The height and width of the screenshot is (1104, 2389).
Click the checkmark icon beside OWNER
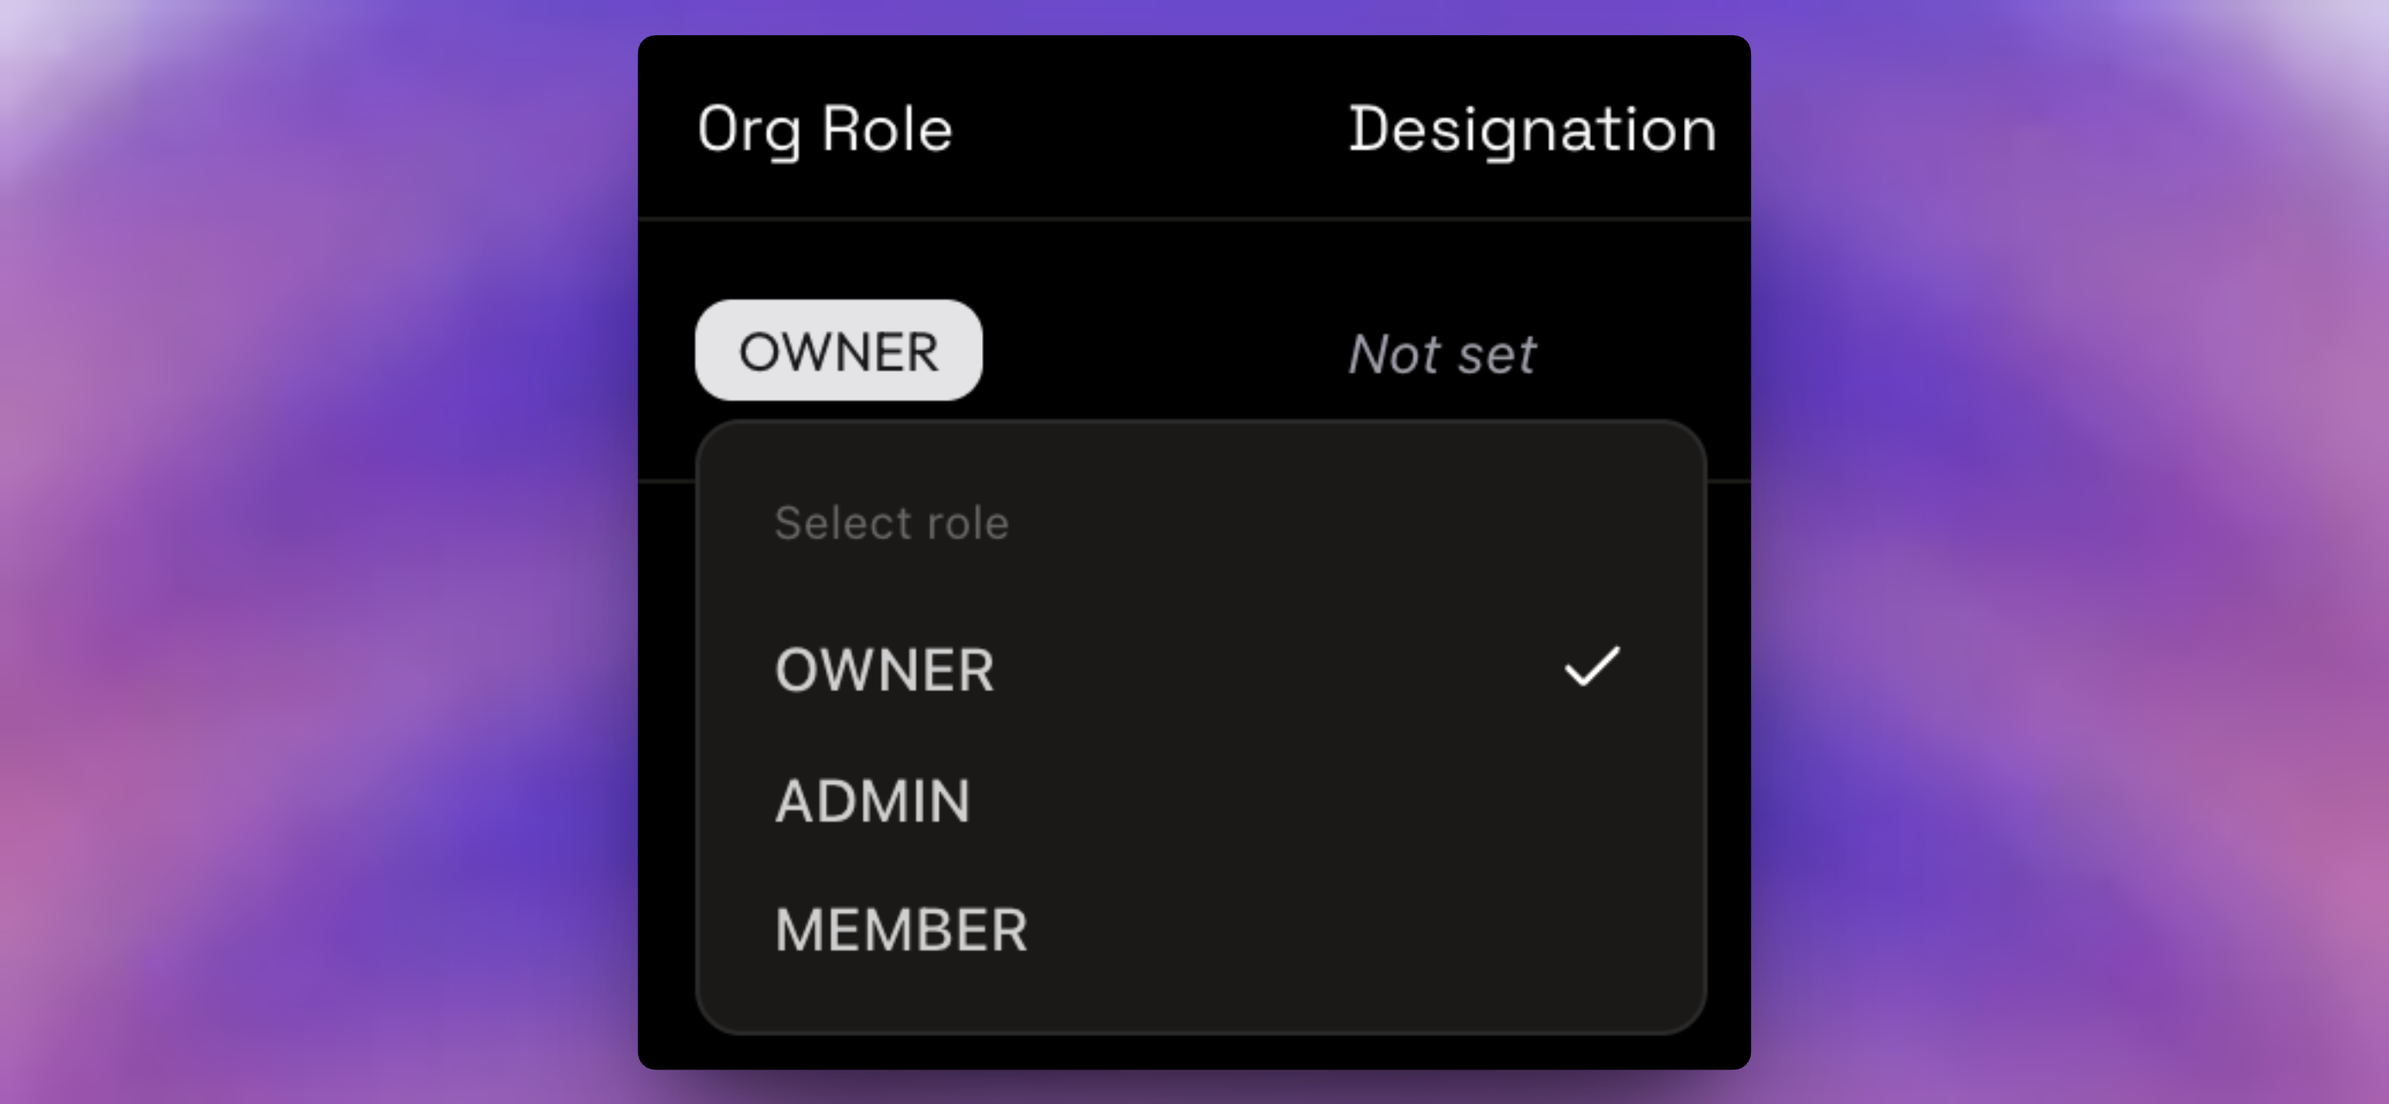click(x=1592, y=668)
